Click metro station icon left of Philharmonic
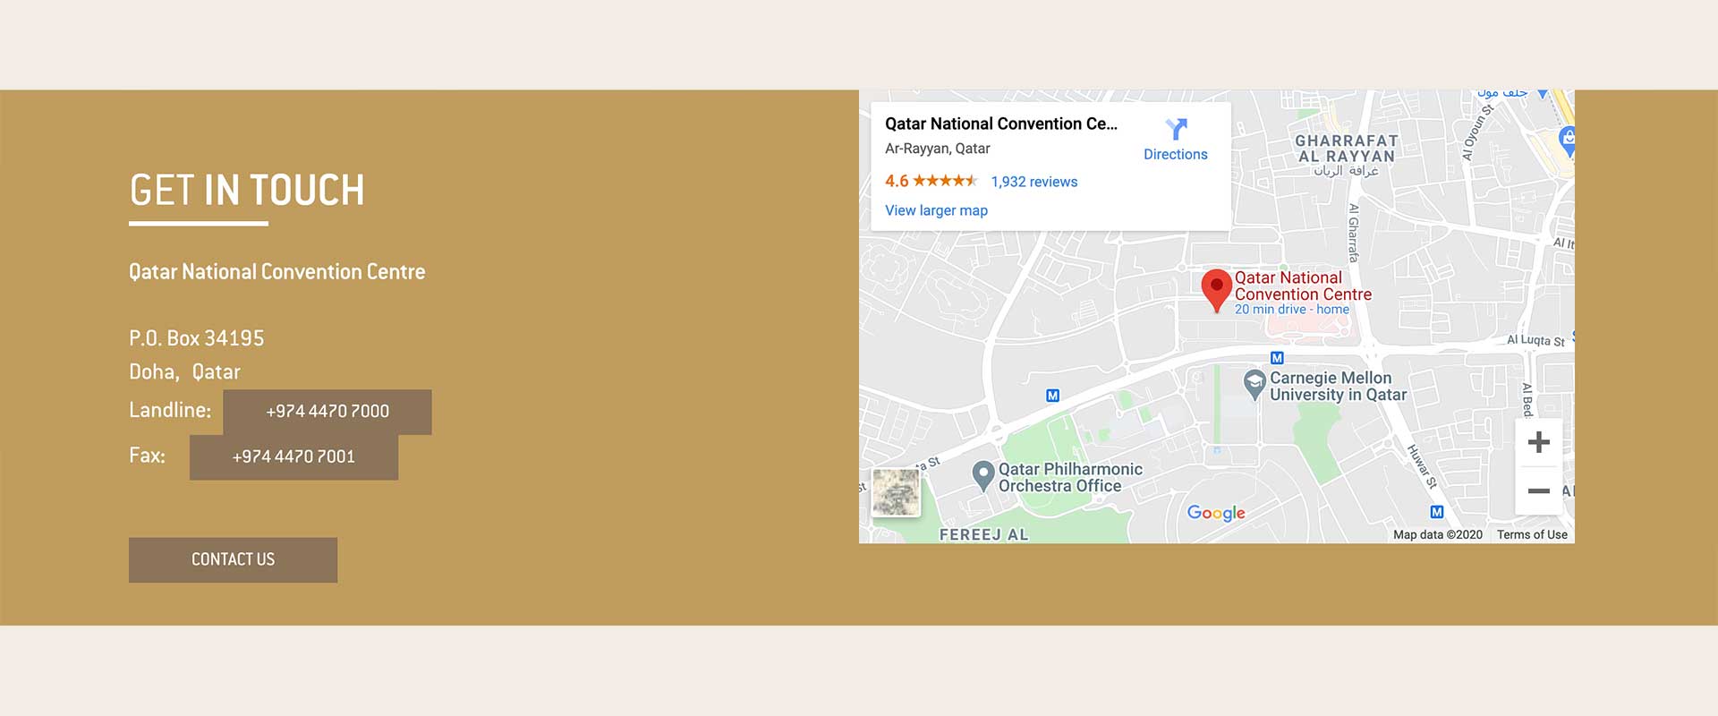Screen dimensions: 1718x716 click(1052, 396)
